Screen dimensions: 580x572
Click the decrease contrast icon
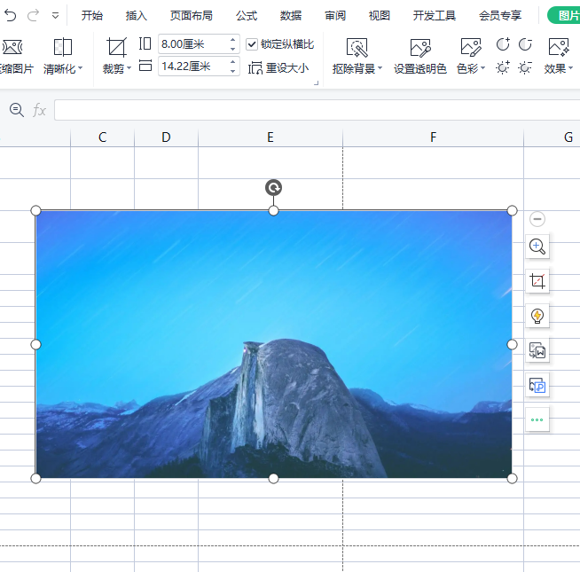[x=525, y=44]
